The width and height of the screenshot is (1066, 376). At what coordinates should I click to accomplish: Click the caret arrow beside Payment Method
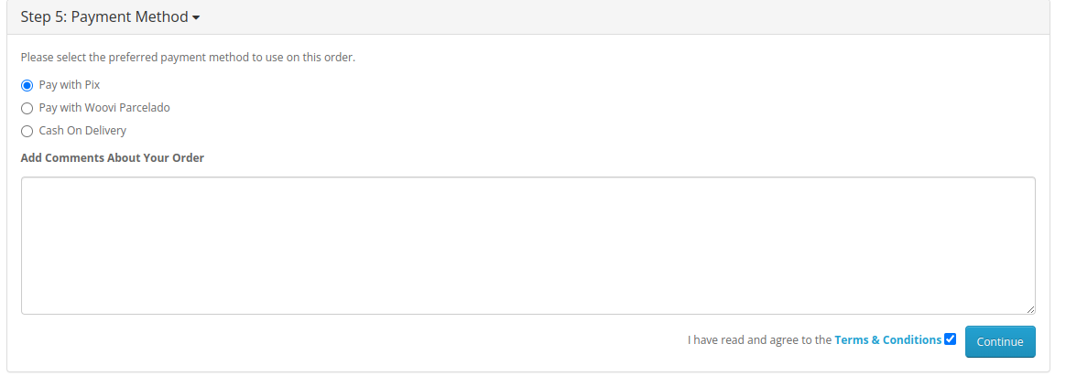[x=196, y=18]
